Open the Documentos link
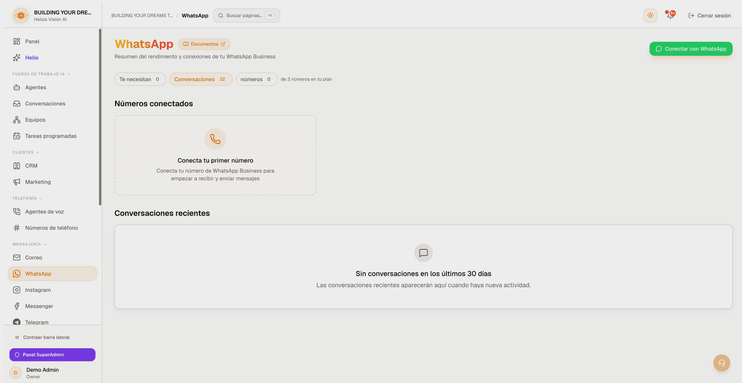This screenshot has width=742, height=383. [x=204, y=44]
